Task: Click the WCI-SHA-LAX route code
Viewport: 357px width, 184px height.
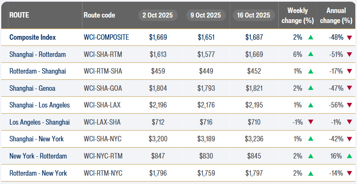Action: [103, 105]
